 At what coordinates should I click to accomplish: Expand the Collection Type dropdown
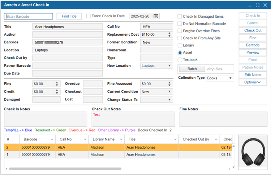(230, 78)
